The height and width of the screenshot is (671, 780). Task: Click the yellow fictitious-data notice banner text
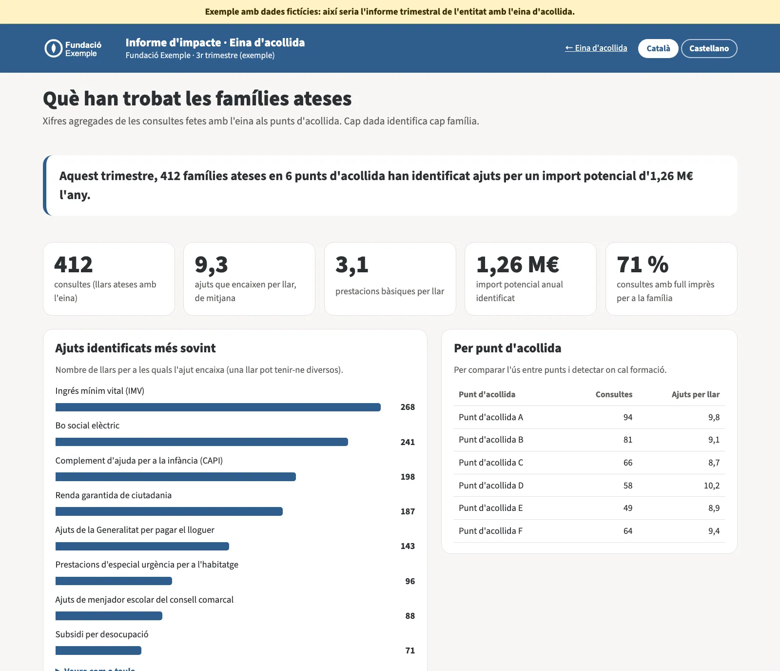point(390,12)
